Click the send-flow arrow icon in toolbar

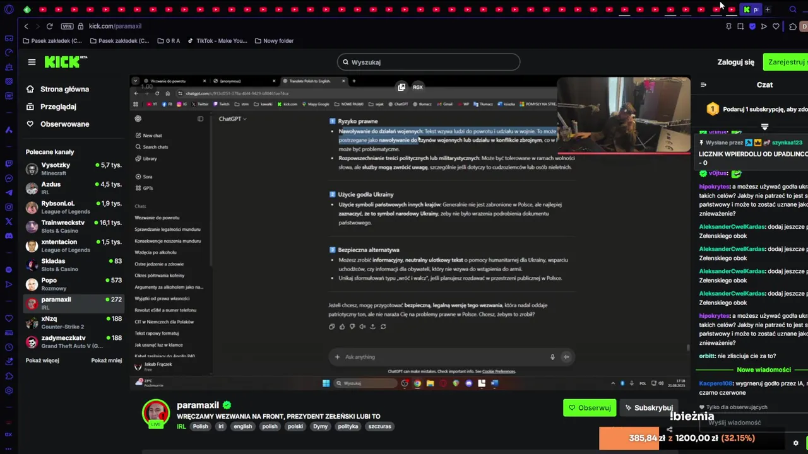pos(764,26)
